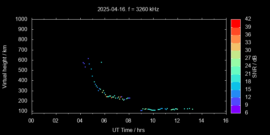Image resolution: width=270 pixels, height=135 pixels.
Task: Click the 12 tick label on time axis
Action: pyautogui.click(x=177, y=121)
